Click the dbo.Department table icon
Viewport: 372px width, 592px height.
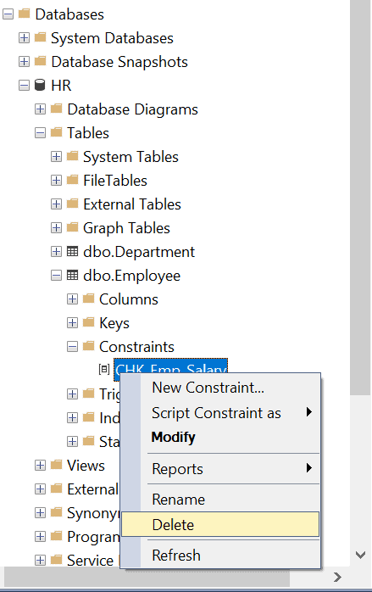tap(72, 251)
